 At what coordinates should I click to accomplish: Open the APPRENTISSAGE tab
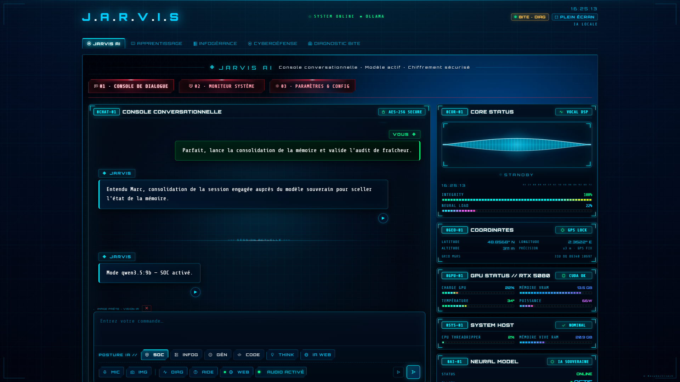[157, 44]
